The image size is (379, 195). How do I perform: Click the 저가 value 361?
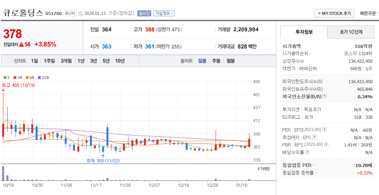point(150,46)
